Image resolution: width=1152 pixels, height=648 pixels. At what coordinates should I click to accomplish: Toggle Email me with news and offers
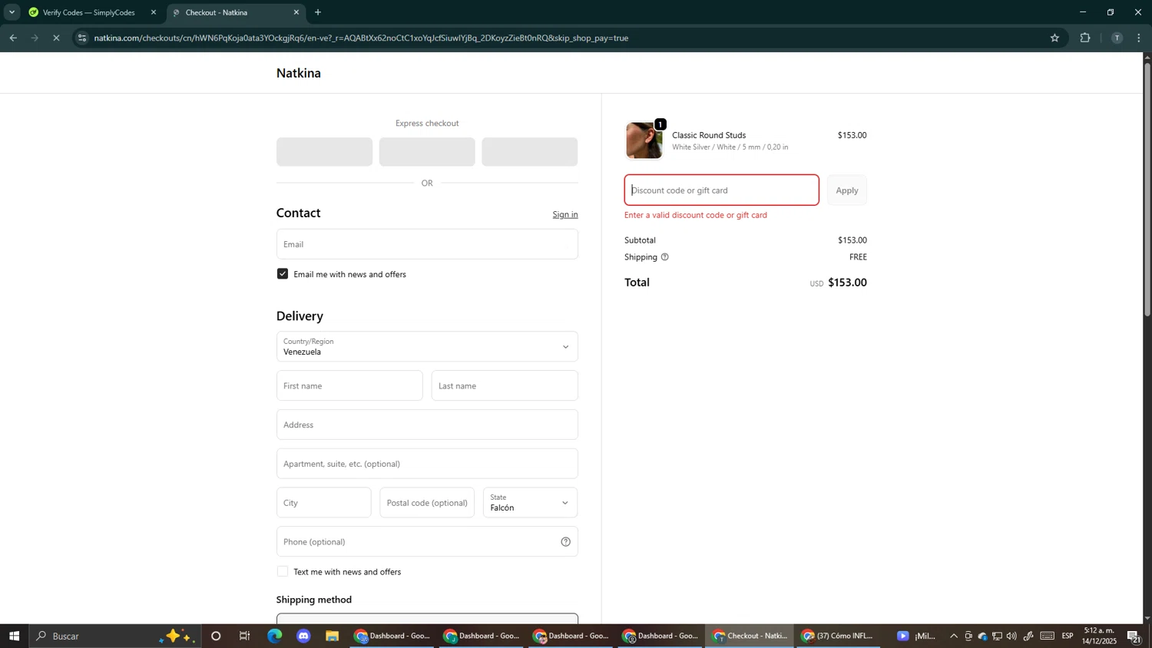point(283,274)
